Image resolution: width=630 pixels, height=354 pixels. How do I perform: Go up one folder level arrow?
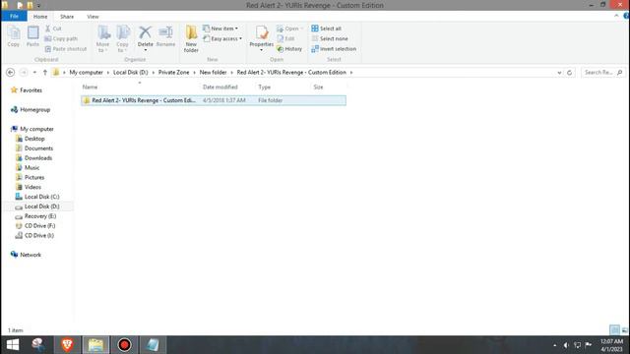(x=45, y=72)
